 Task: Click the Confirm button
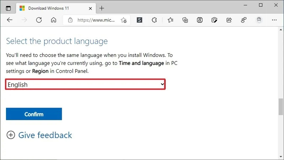coord(34,114)
